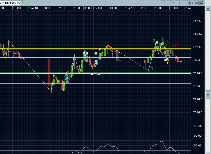The image size is (211, 154).
Task: Select the trend line drawing tool
Action: coord(162,3)
